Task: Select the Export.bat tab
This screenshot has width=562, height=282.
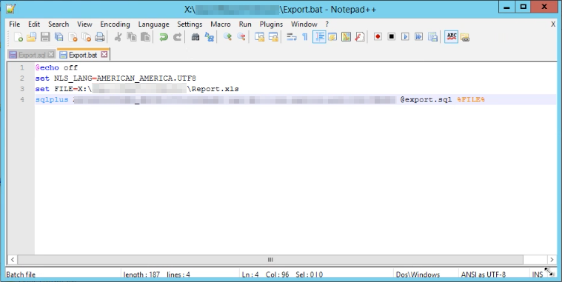Action: (83, 55)
